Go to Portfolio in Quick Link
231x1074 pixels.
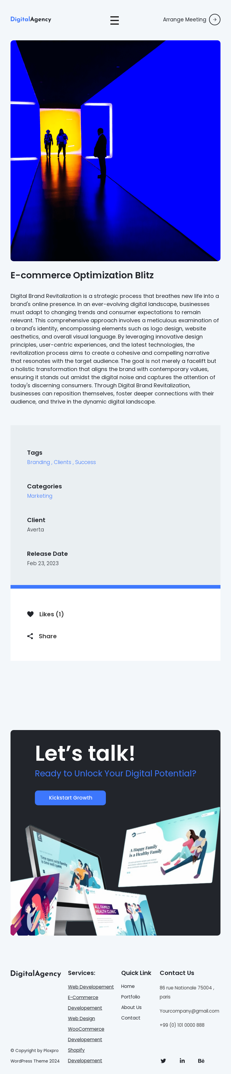(x=131, y=996)
